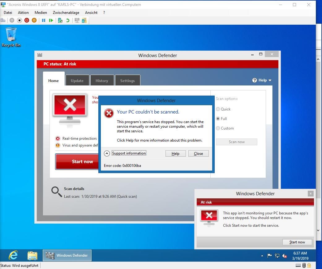The width and height of the screenshot is (322, 269).
Task: Open File Explorer from the taskbar
Action: click(32, 255)
